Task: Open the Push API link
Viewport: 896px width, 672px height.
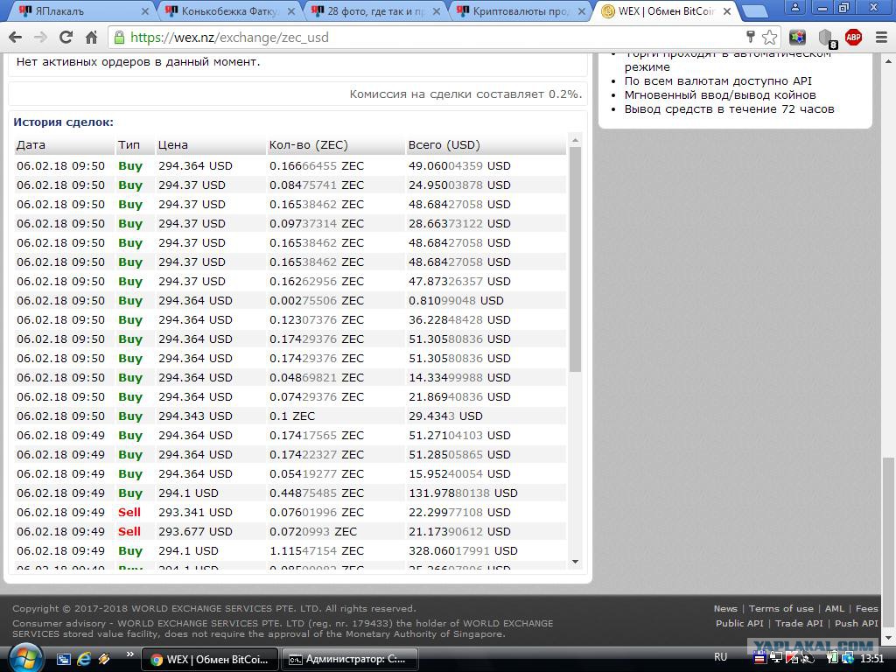Action: tap(856, 623)
